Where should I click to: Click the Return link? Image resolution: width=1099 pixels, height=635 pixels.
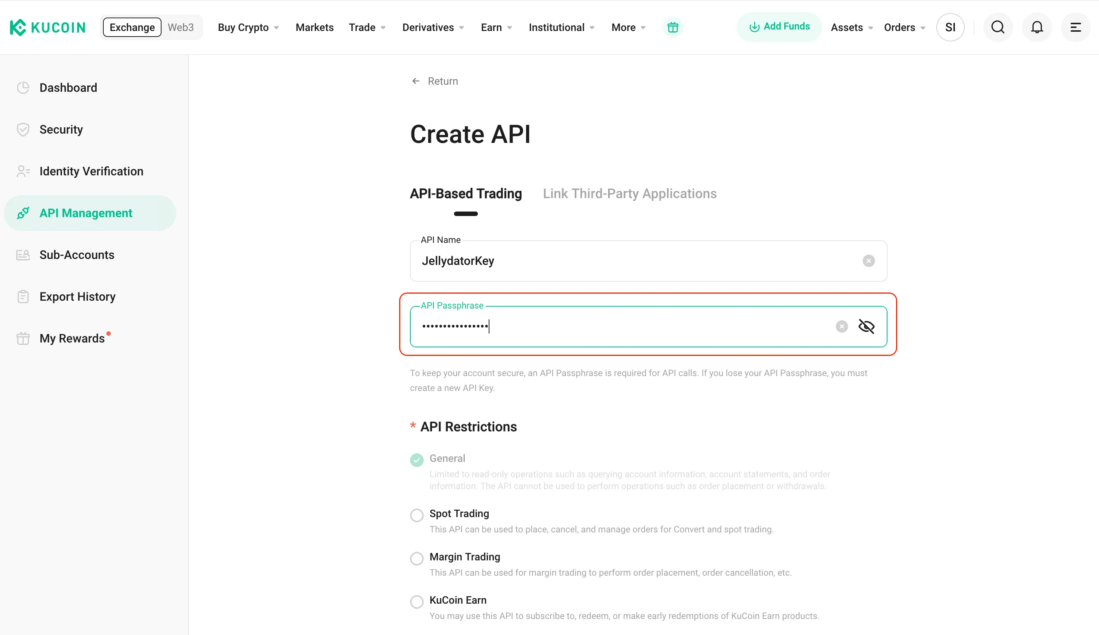pos(435,81)
